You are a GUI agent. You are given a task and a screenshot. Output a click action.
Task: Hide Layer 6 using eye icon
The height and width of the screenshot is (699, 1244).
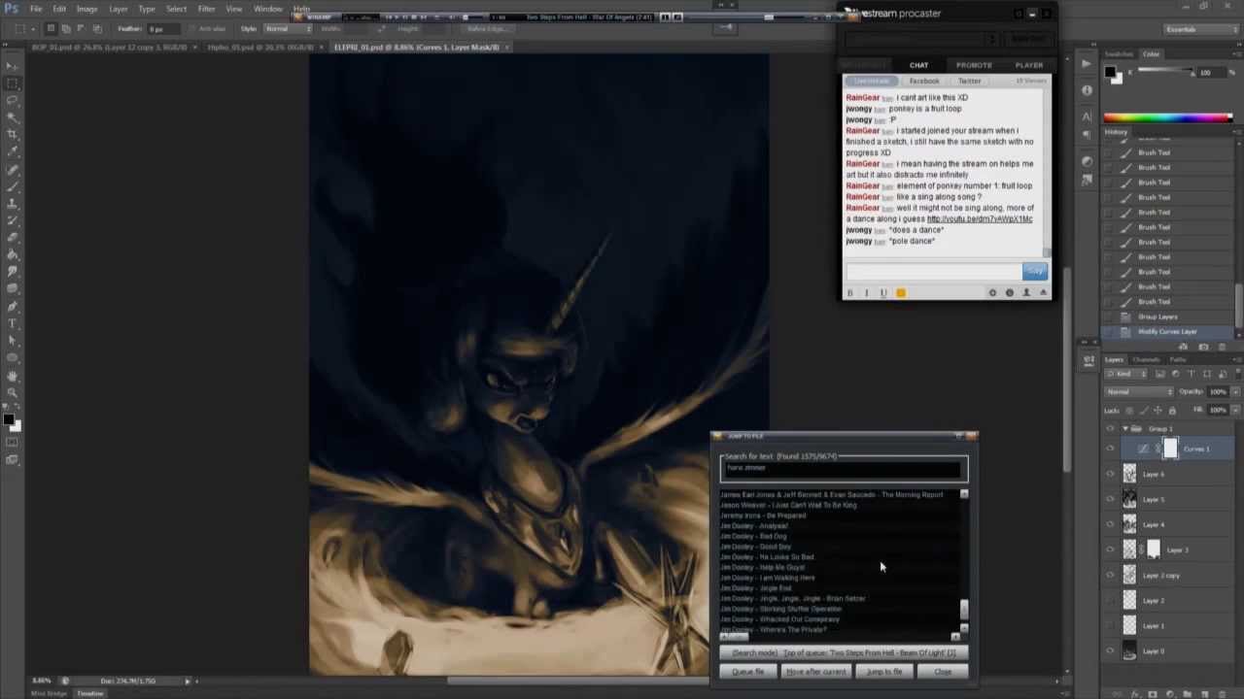pyautogui.click(x=1110, y=474)
